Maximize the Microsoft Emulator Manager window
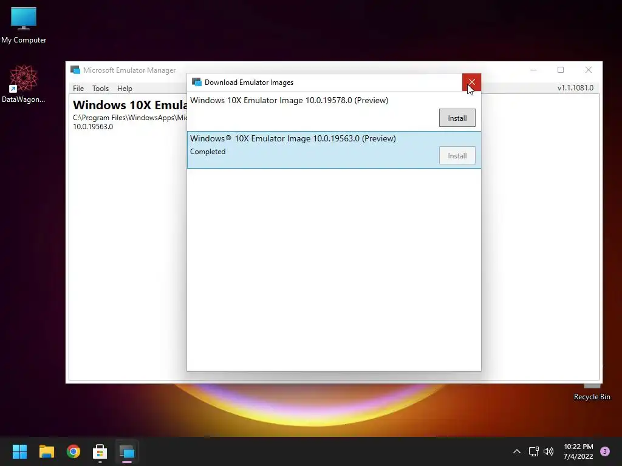 tap(561, 70)
